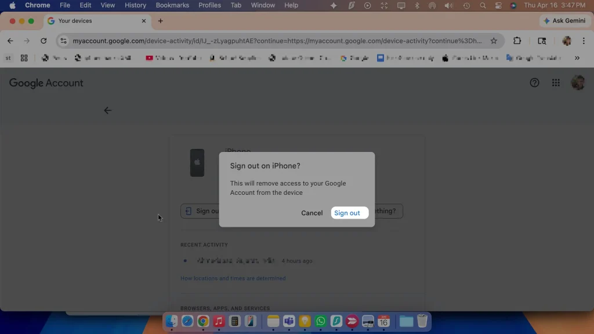Screen dimensions: 594x334
Task: Reload the current page
Action: click(44, 41)
